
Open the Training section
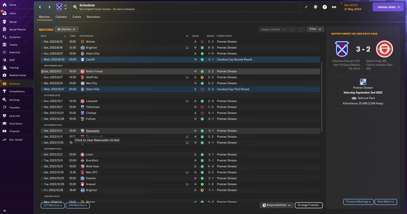(x=14, y=68)
